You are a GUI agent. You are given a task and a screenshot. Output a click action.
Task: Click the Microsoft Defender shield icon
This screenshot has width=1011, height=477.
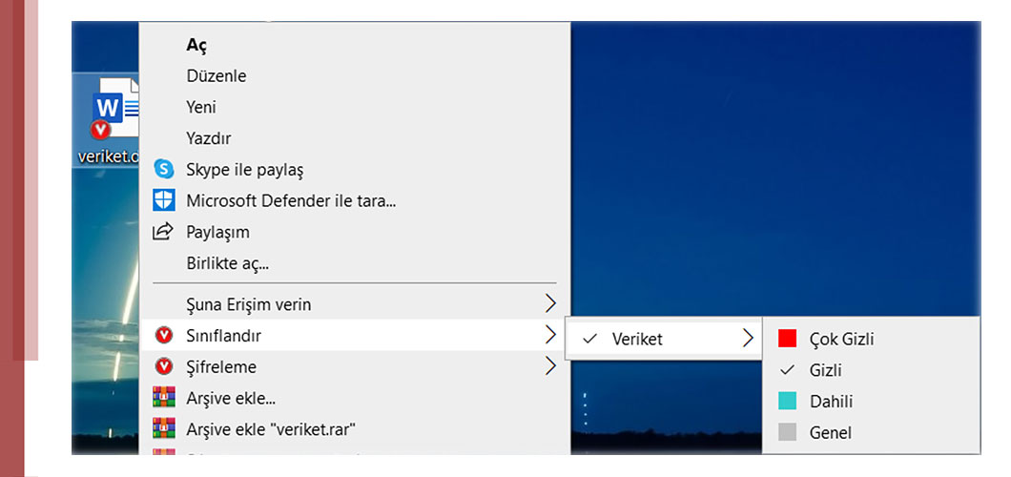point(164,200)
